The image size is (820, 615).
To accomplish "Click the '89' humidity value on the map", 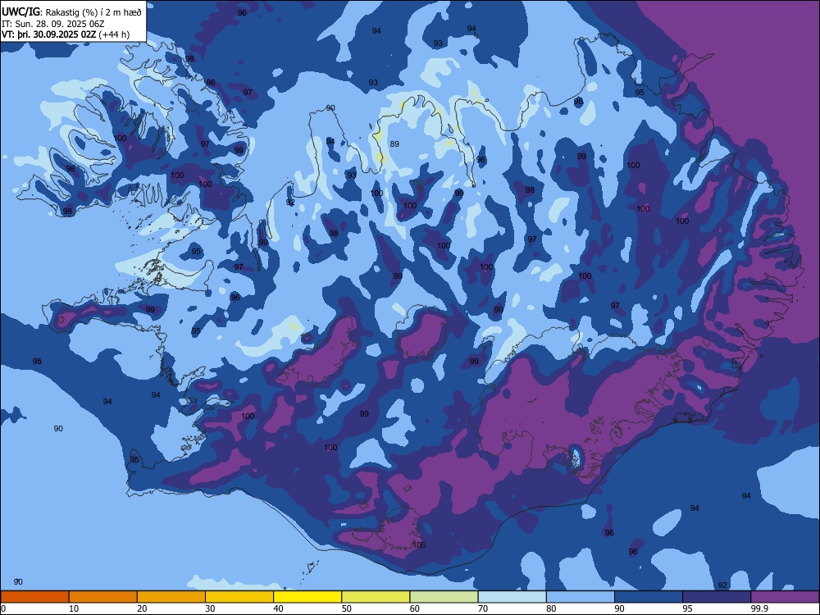I will 395,143.
